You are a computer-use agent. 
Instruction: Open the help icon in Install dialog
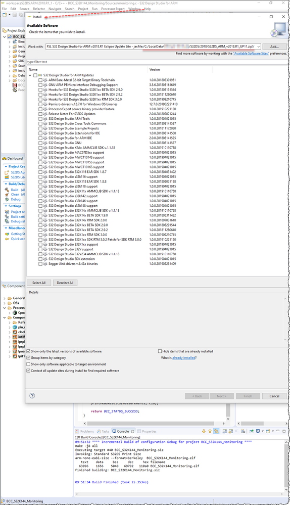pos(32,396)
